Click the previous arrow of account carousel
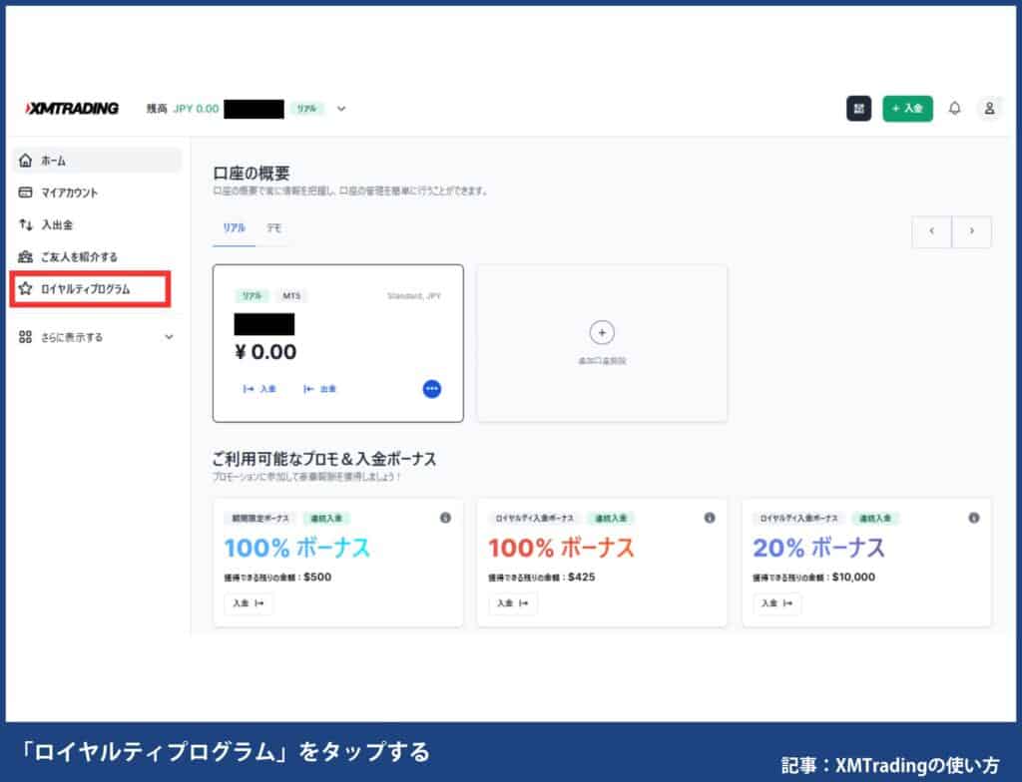 (931, 231)
